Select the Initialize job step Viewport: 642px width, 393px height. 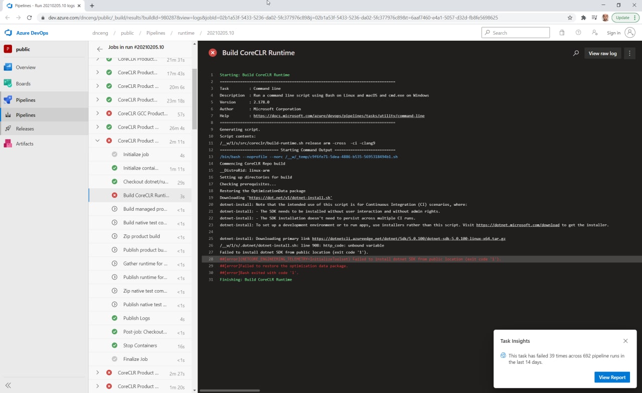coord(140,155)
